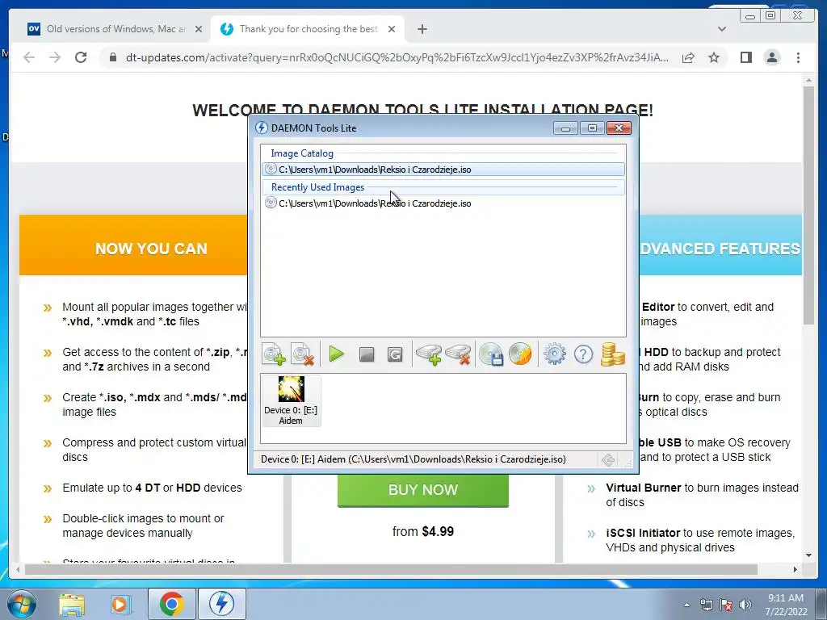Click the padlock site info icon
Viewport: 827px width, 620px height.
click(x=112, y=57)
